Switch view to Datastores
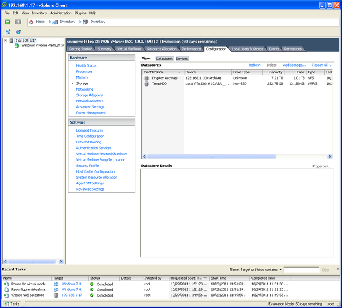 [164, 59]
